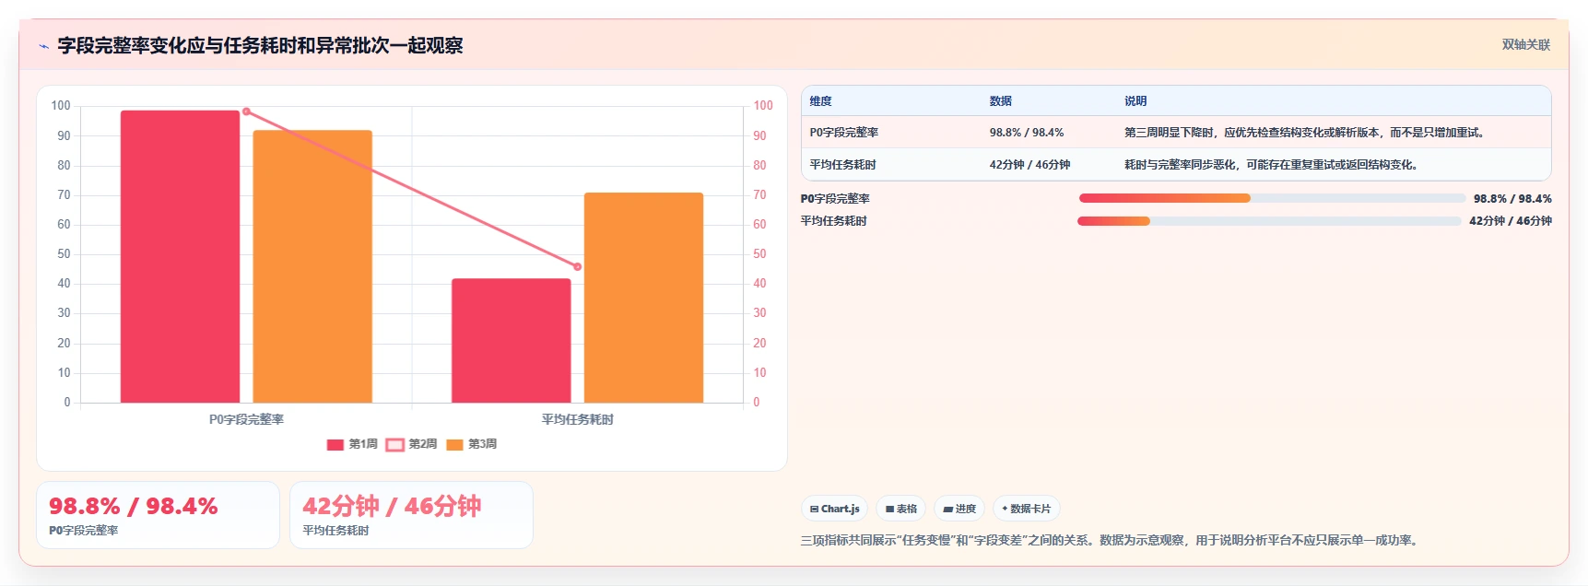Click the 98.8% / 98.4% data card

pyautogui.click(x=158, y=515)
